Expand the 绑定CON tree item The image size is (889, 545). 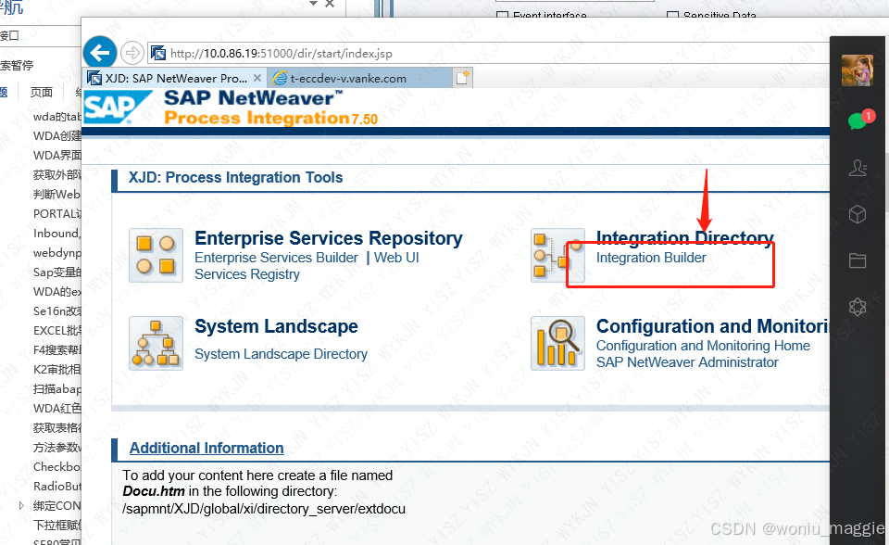point(21,505)
